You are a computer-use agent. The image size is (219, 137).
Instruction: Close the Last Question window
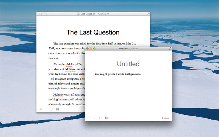[39, 14]
